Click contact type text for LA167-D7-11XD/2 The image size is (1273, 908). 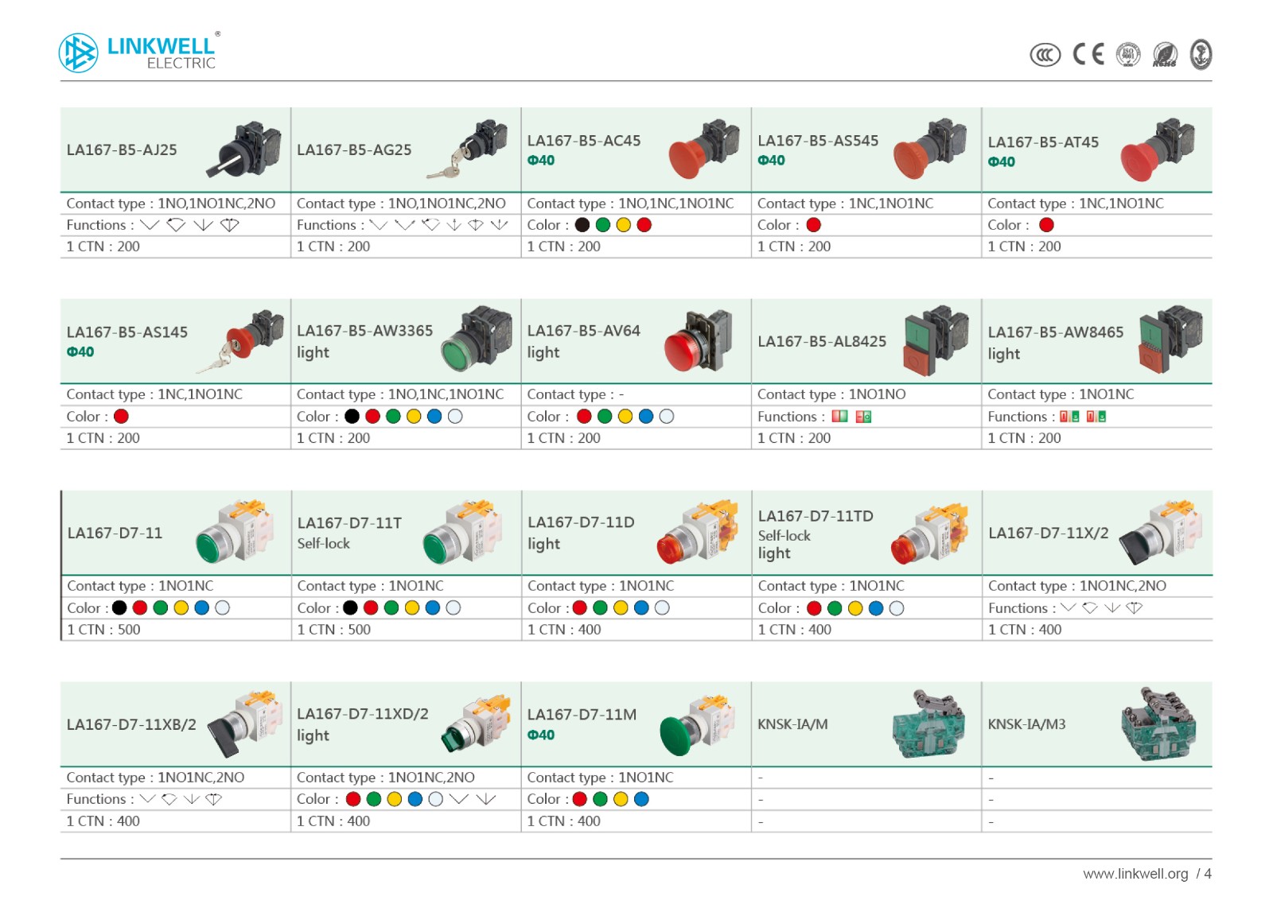pyautogui.click(x=385, y=777)
